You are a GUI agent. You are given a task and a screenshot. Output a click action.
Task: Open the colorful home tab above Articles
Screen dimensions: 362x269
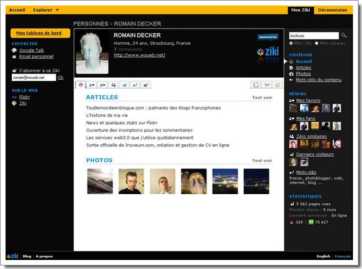pyautogui.click(x=81, y=85)
